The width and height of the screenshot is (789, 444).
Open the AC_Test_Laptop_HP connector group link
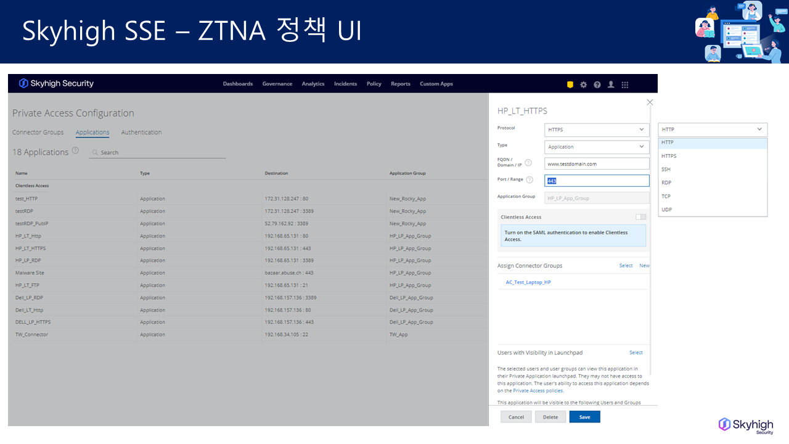pyautogui.click(x=528, y=282)
